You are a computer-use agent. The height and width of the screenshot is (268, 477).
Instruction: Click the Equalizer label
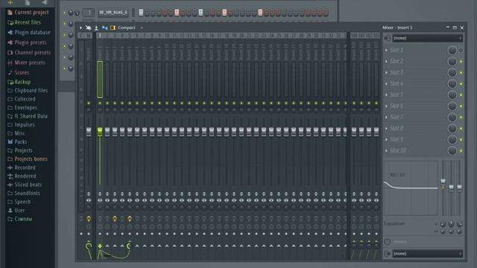click(x=394, y=223)
